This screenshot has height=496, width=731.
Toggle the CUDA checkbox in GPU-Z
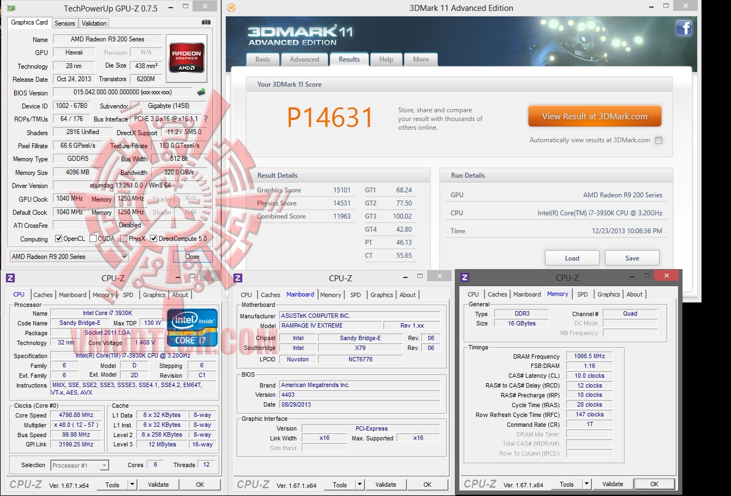(x=93, y=238)
